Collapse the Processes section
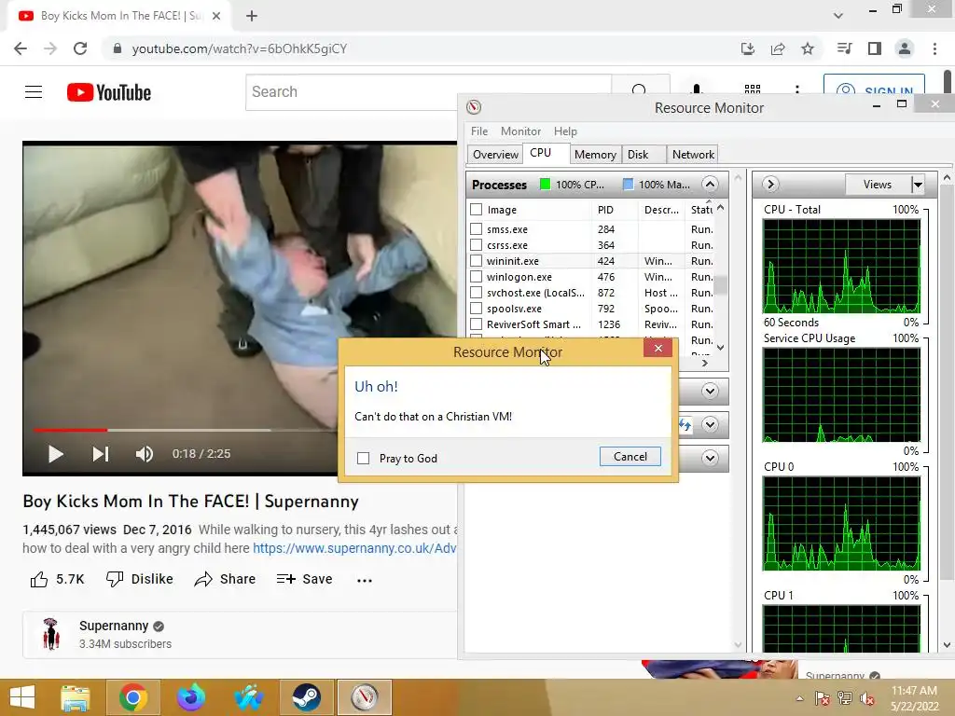 (x=710, y=184)
